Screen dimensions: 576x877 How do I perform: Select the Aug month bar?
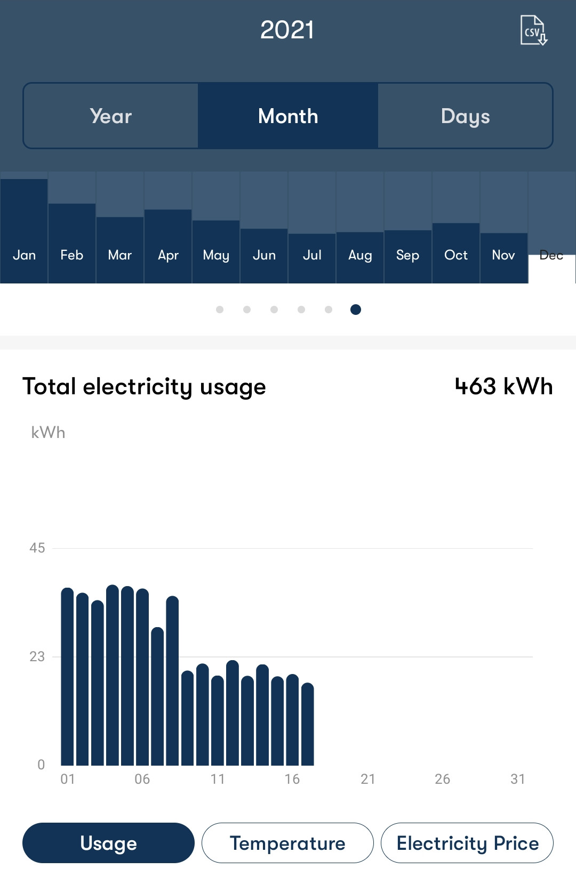pyautogui.click(x=360, y=257)
